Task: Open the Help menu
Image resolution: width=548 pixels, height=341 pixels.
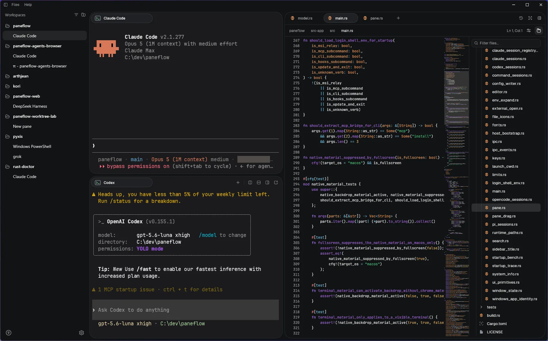Action: click(28, 5)
